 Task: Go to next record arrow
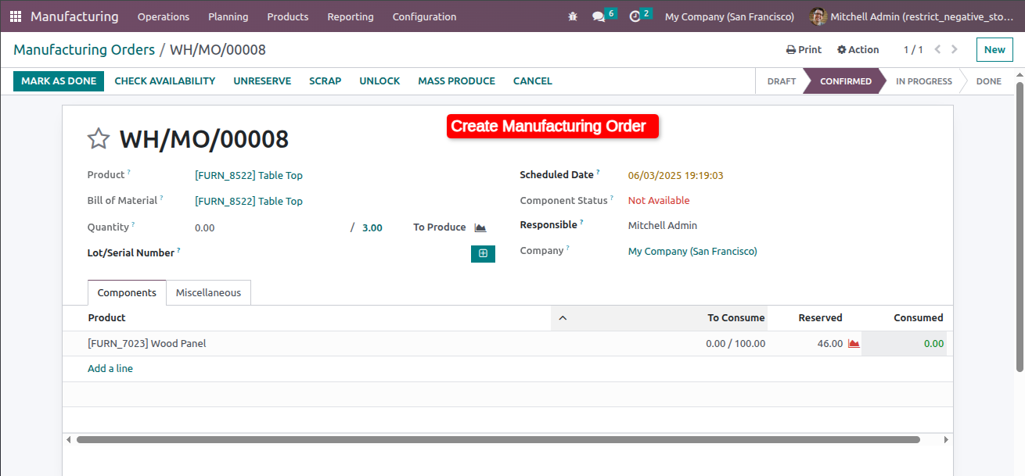955,49
